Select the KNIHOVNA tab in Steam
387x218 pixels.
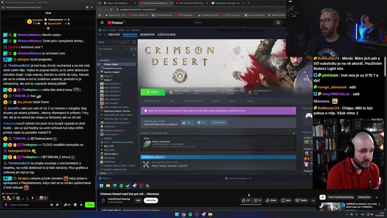click(x=130, y=35)
